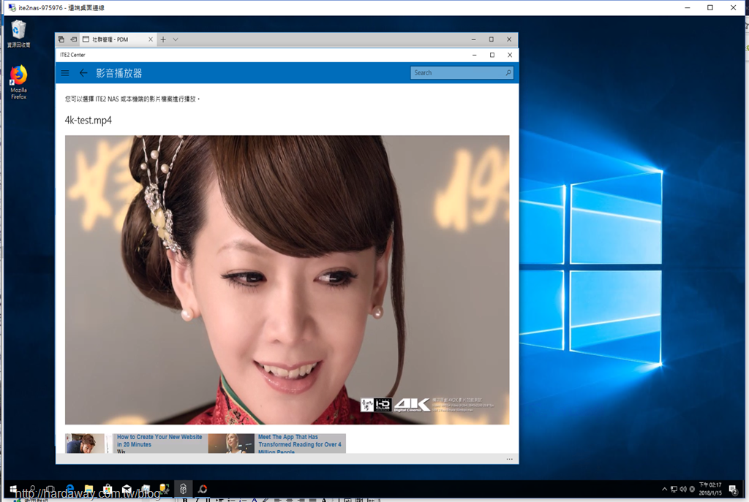Viewport: 749px width, 502px height.
Task: Close the 社群管理 - PDM tab
Action: click(x=151, y=39)
